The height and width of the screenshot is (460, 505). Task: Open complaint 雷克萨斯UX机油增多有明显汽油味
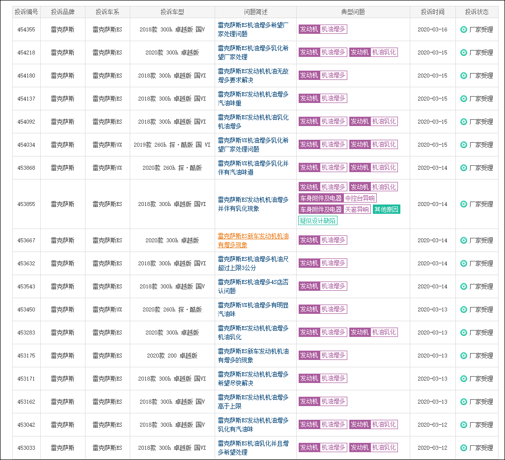(x=253, y=309)
